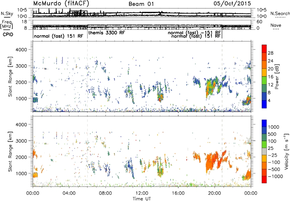Click the '500' velocity colorbar value

[272, 134]
